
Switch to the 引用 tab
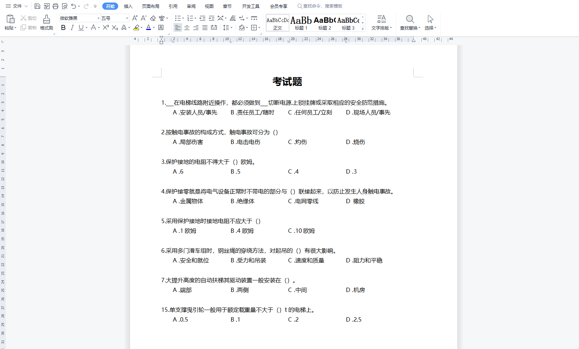click(173, 6)
